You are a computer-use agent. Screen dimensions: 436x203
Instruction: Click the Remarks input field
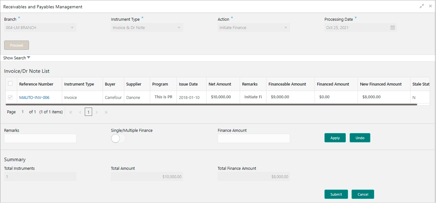click(40, 138)
